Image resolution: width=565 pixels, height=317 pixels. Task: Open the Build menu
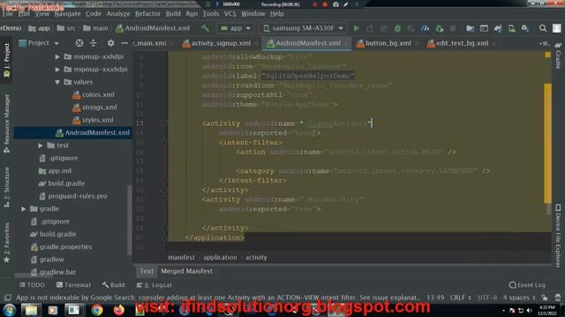[173, 14]
